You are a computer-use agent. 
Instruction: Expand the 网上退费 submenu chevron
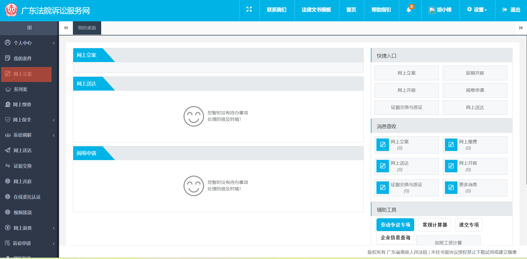click(x=54, y=228)
